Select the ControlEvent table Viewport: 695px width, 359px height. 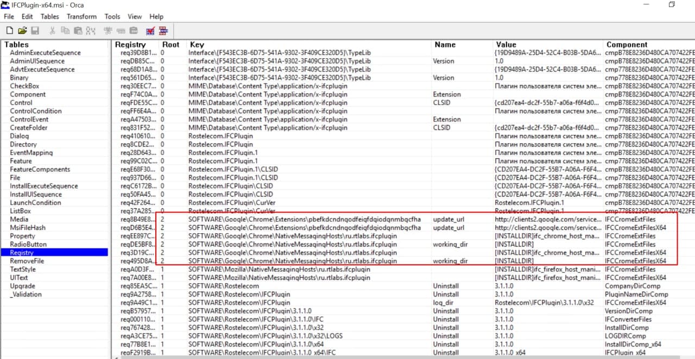(x=29, y=119)
